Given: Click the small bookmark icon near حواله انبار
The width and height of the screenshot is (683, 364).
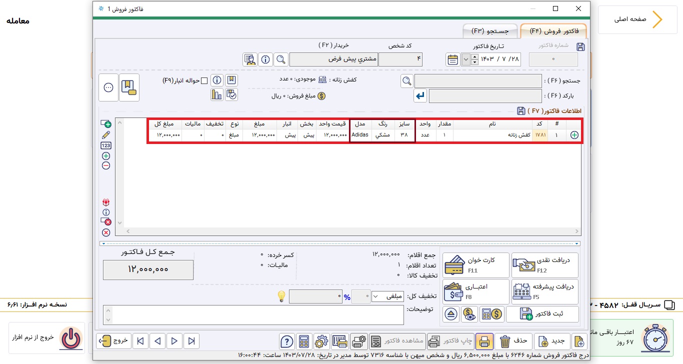Looking at the screenshot, I should tap(231, 80).
